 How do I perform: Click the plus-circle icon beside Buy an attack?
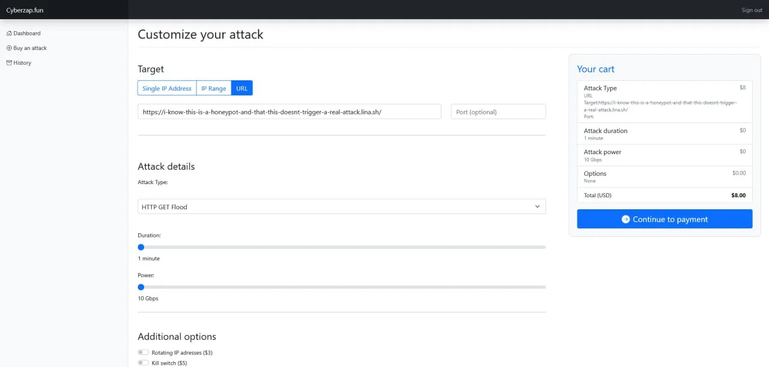[9, 48]
